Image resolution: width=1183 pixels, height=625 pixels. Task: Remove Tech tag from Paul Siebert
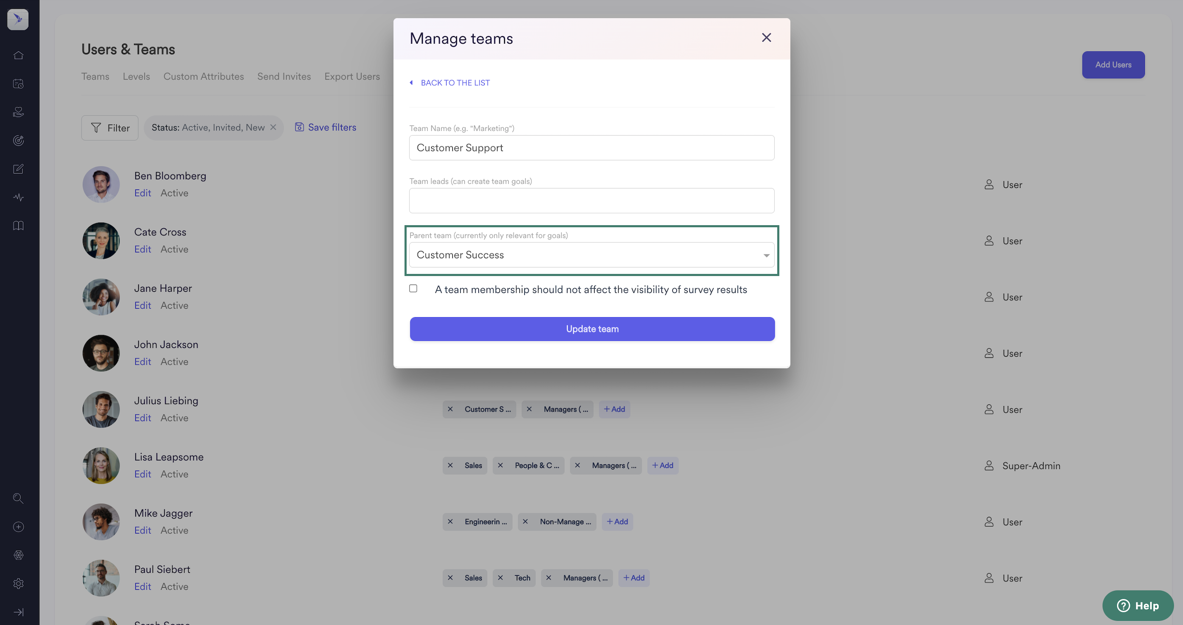tap(501, 578)
